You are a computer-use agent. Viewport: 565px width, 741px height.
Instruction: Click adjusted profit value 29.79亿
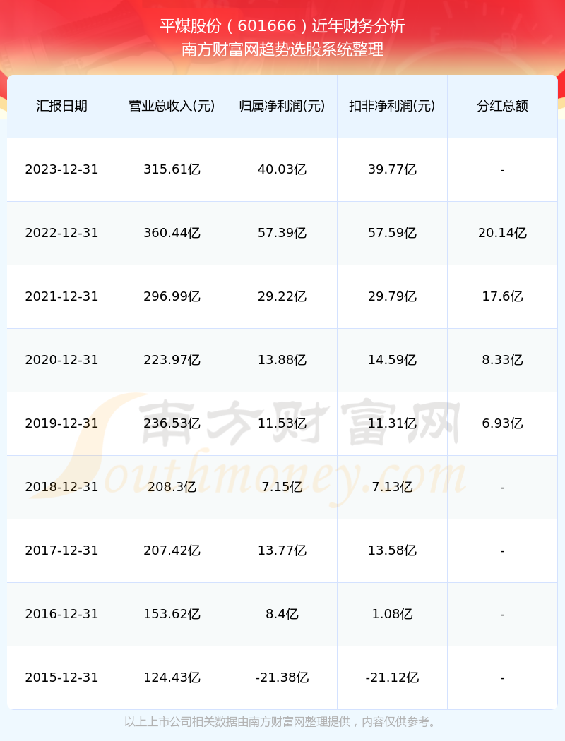[x=393, y=296]
